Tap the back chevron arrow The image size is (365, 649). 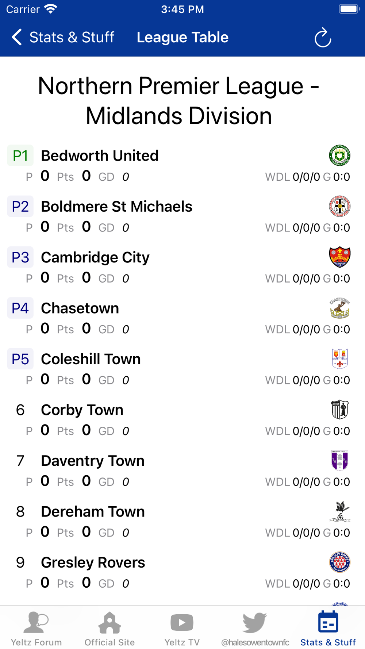coord(17,37)
